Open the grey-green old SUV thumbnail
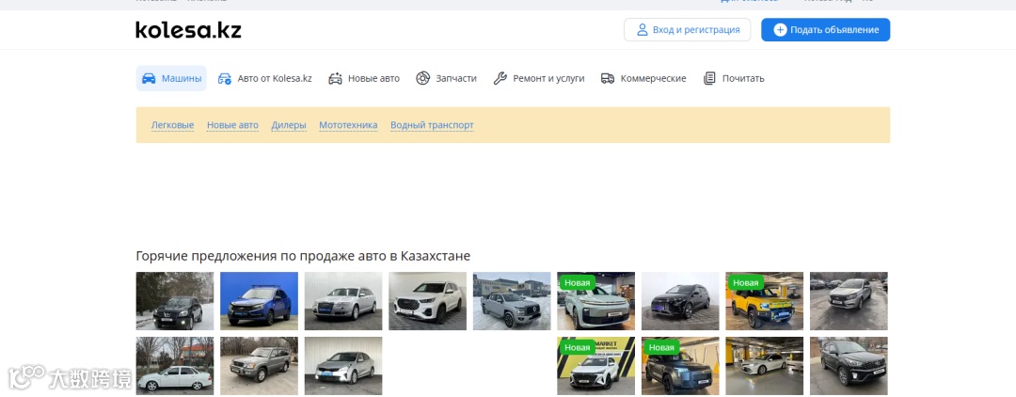Screen dimensions: 1016x397 click(x=260, y=366)
